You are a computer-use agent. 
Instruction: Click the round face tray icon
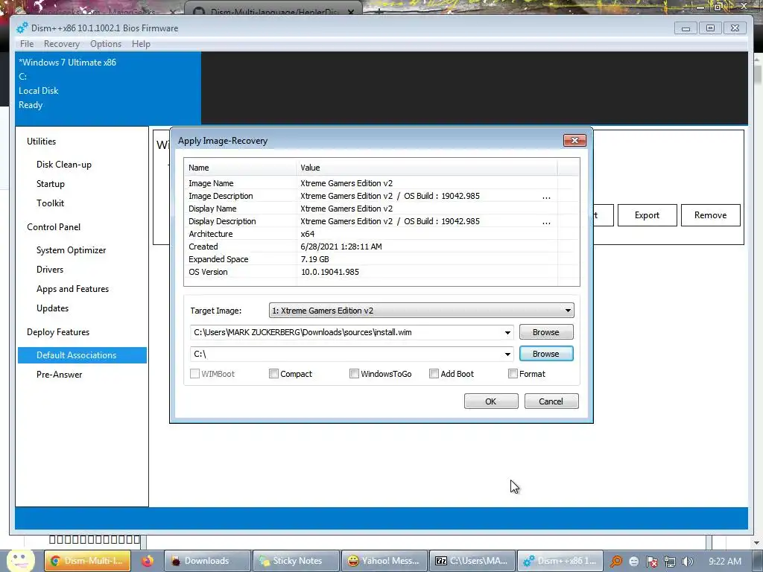634,562
